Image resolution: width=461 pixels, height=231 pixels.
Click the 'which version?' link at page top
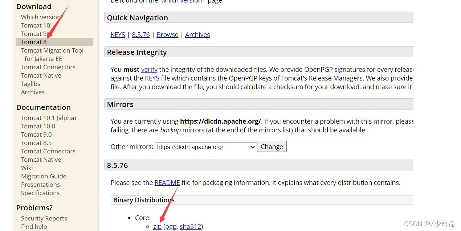point(183,1)
